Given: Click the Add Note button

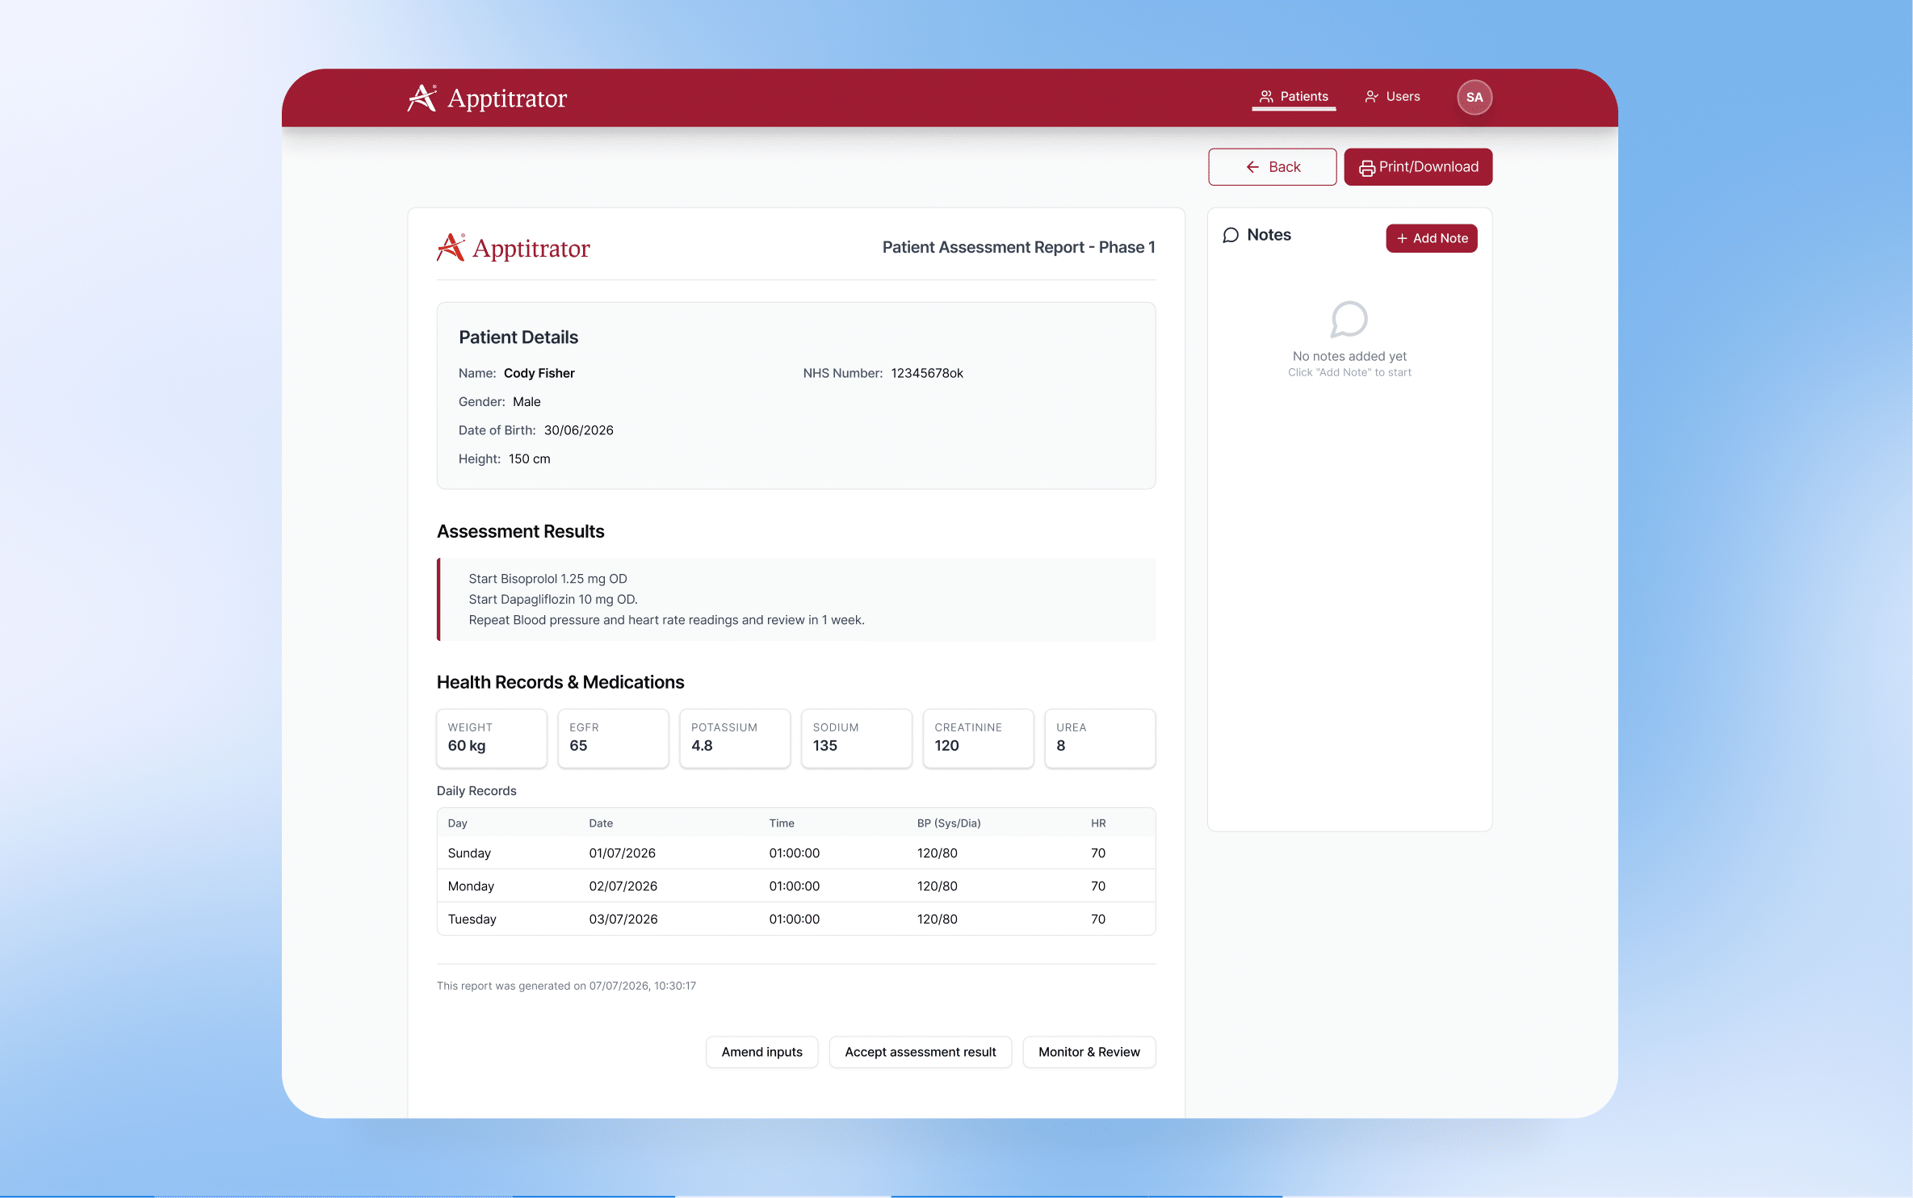Looking at the screenshot, I should click(x=1431, y=238).
